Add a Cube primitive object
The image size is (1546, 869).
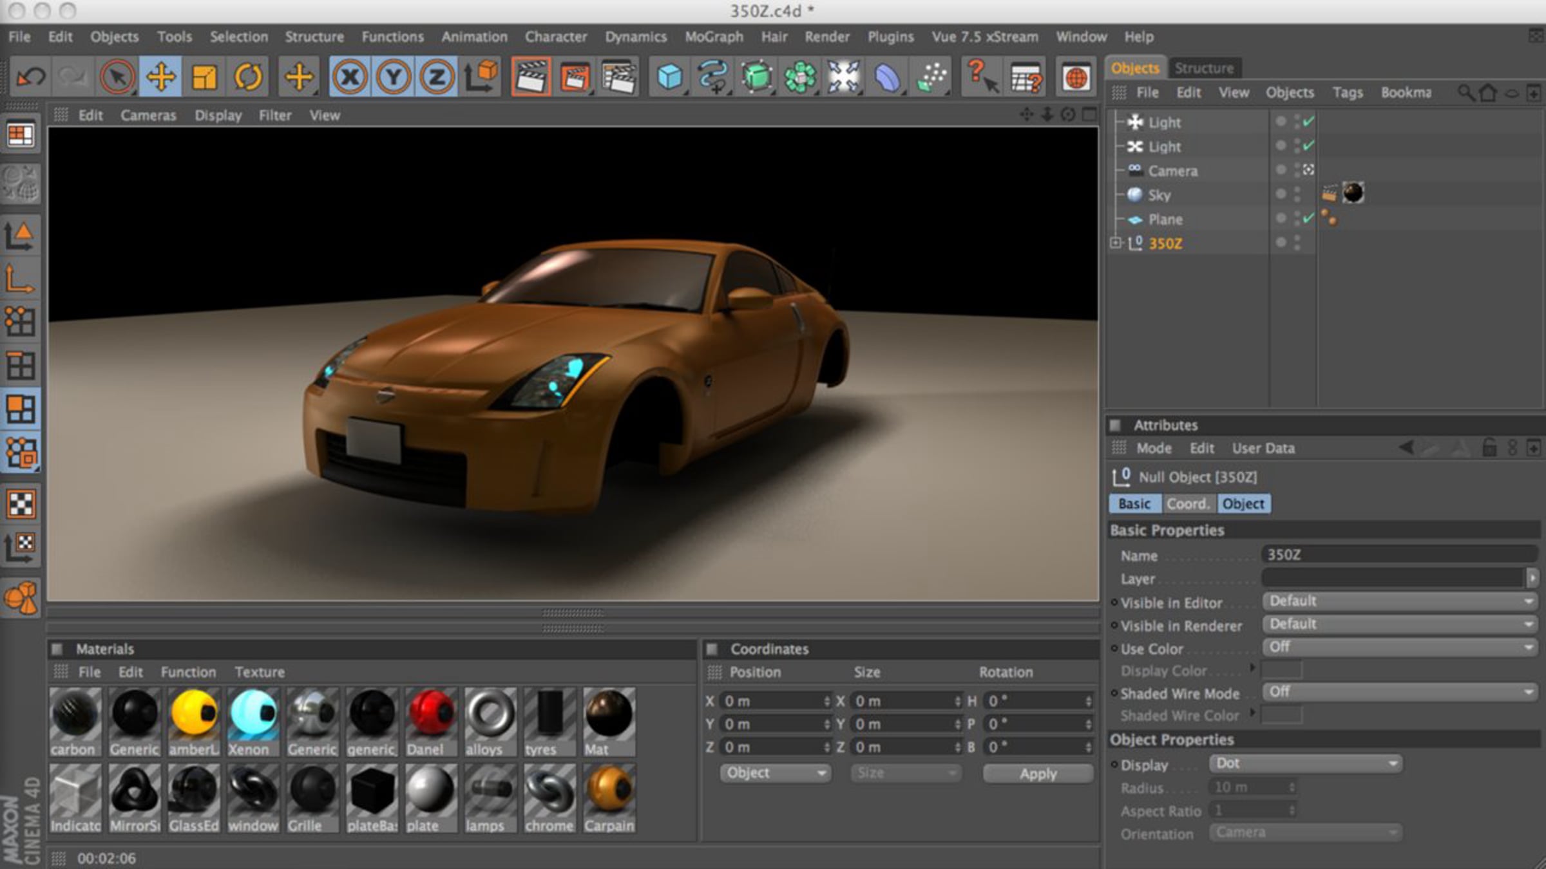click(x=669, y=78)
